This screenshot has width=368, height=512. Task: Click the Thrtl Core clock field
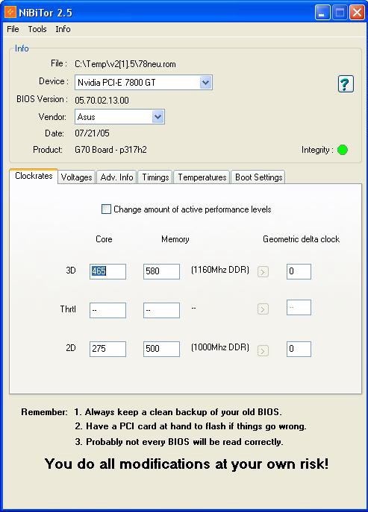click(x=107, y=310)
